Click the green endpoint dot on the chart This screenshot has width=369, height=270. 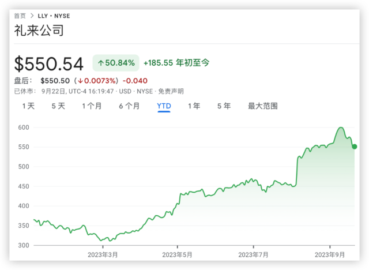(x=355, y=147)
